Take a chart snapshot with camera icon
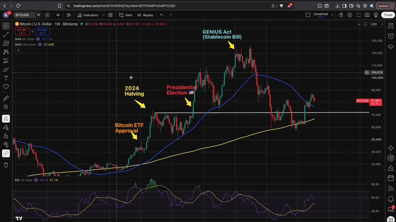The width and height of the screenshot is (396, 222). pyautogui.click(x=367, y=15)
